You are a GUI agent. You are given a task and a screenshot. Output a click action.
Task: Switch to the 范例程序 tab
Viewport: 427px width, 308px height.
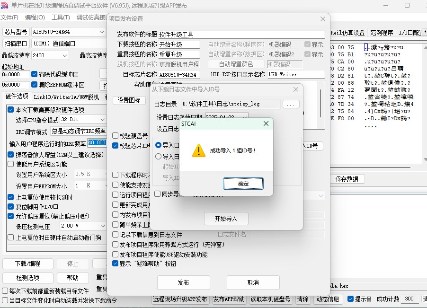click(382, 33)
